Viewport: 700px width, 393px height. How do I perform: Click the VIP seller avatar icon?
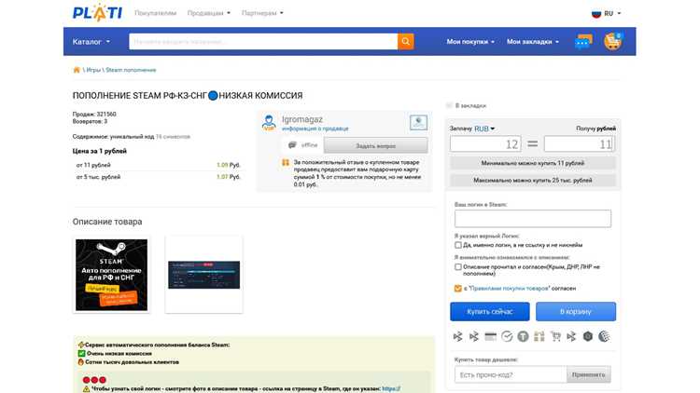pos(269,123)
